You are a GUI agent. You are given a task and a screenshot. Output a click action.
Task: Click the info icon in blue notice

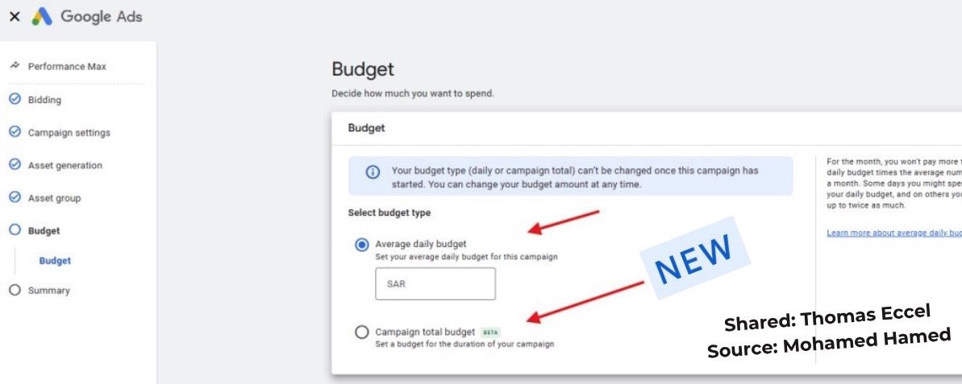click(373, 172)
